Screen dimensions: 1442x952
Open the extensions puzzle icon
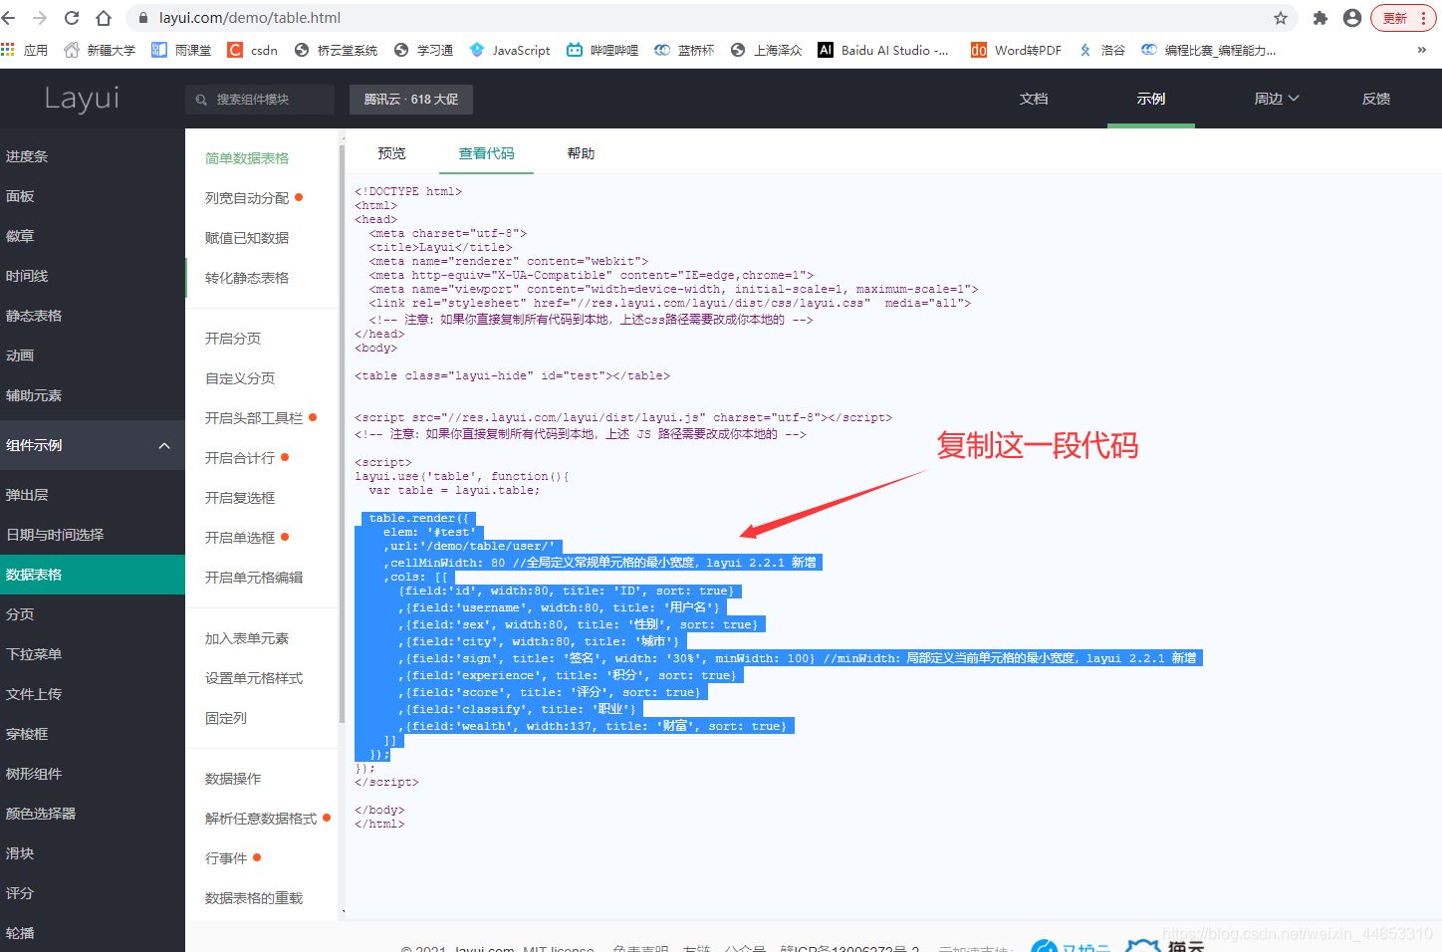point(1321,18)
